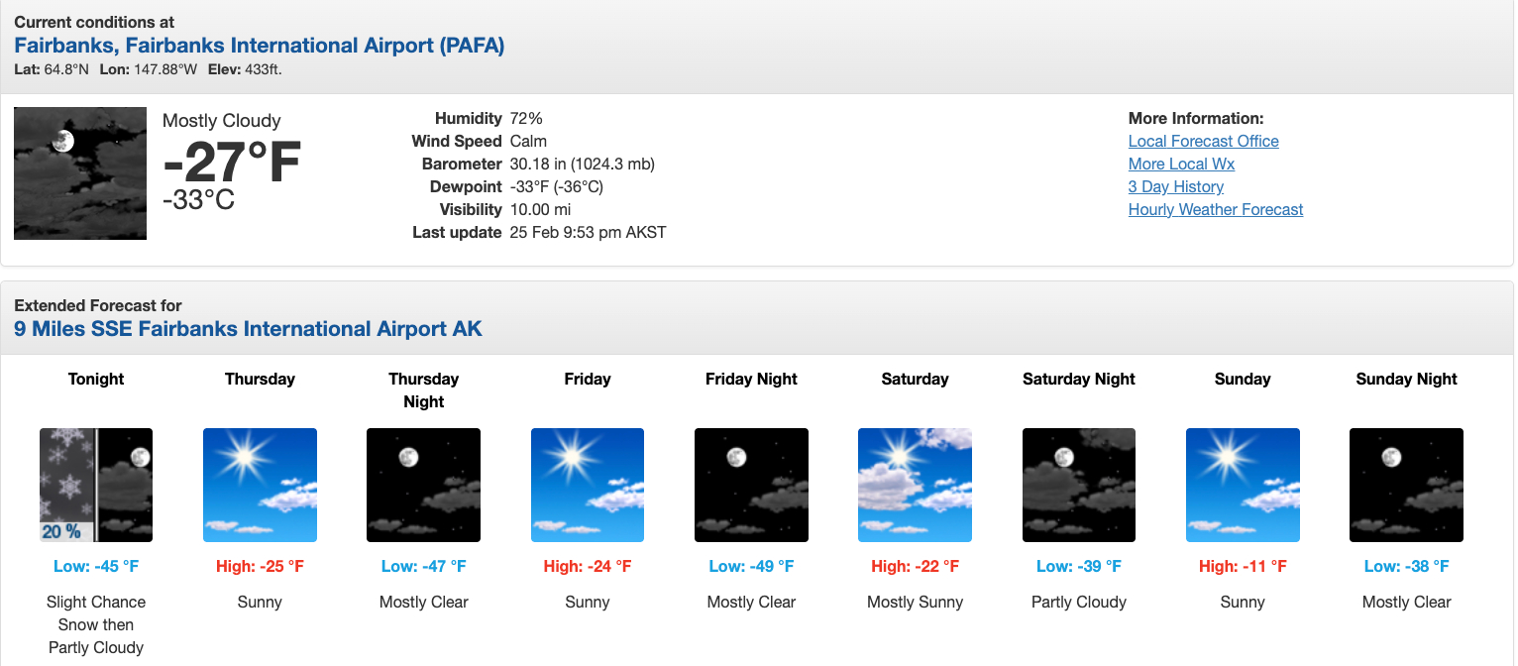Click Tonight's snow chance forecast icon
1518x666 pixels.
pos(96,485)
